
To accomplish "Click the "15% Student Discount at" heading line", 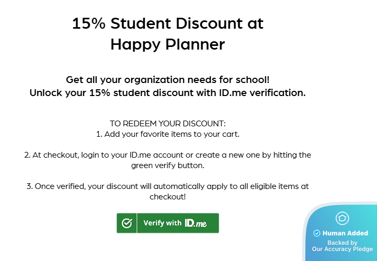I will [167, 23].
